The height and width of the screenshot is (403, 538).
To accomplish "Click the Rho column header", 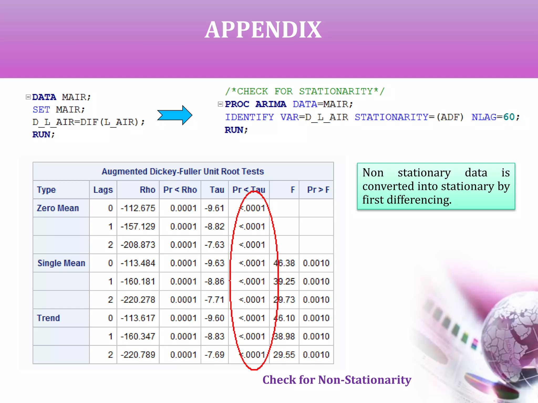I will (x=147, y=190).
